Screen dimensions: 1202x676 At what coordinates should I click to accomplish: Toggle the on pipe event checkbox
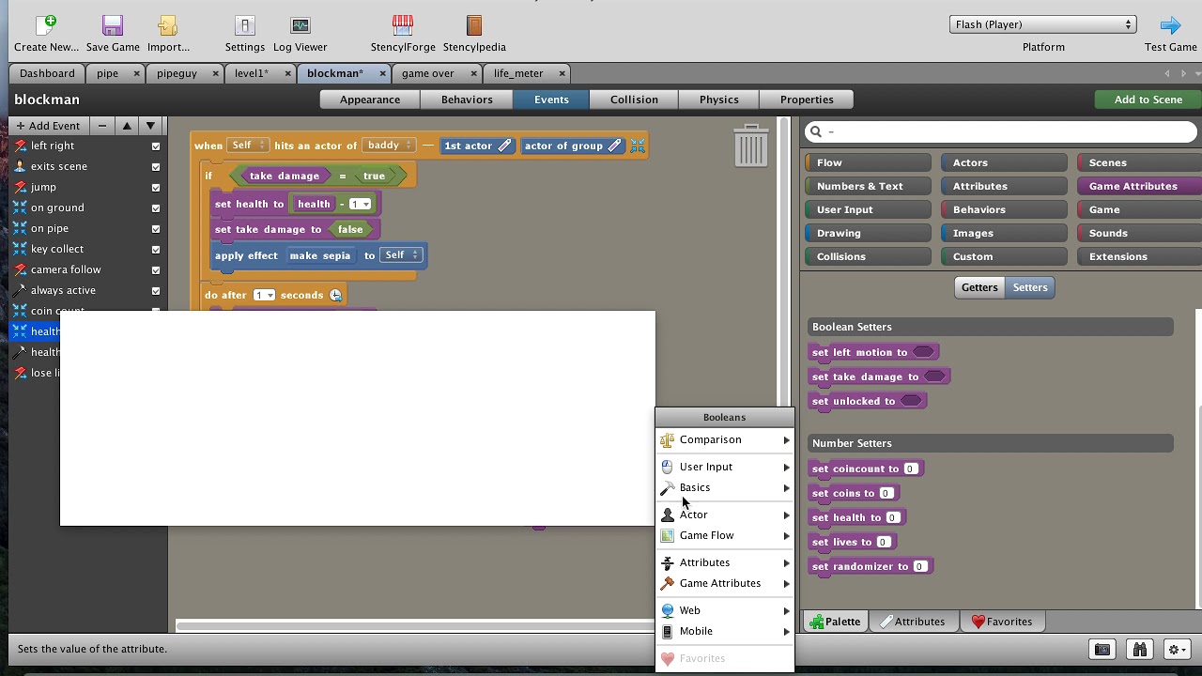156,229
